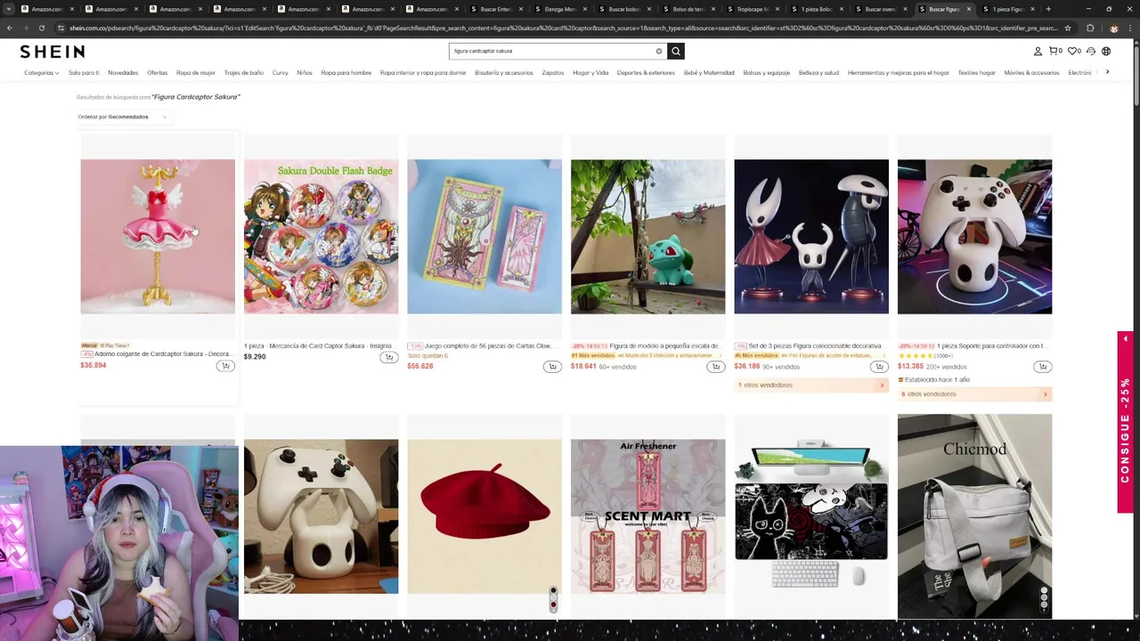1140x641 pixels.
Task: Add the 3-piece collectible figure set to cart
Action: coord(879,366)
